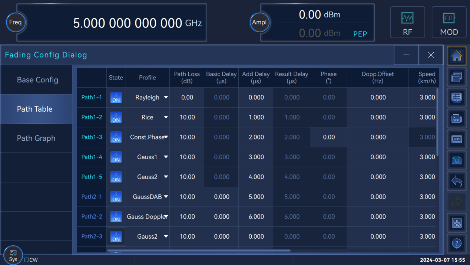470x265 pixels.
Task: Open the stacked windows icon
Action: coord(457,77)
